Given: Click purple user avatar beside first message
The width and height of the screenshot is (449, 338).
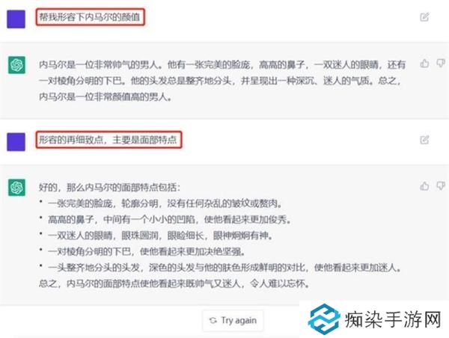Looking at the screenshot, I should point(16,19).
